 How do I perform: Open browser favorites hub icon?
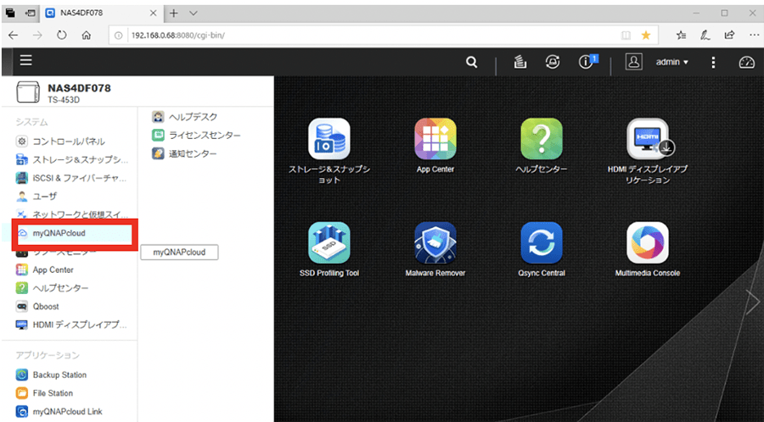681,35
